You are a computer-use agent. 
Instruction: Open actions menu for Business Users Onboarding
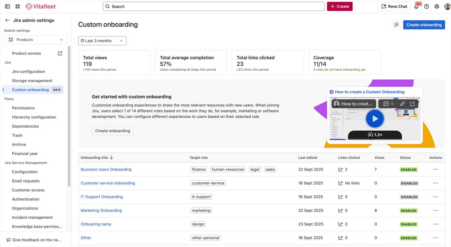point(435,169)
